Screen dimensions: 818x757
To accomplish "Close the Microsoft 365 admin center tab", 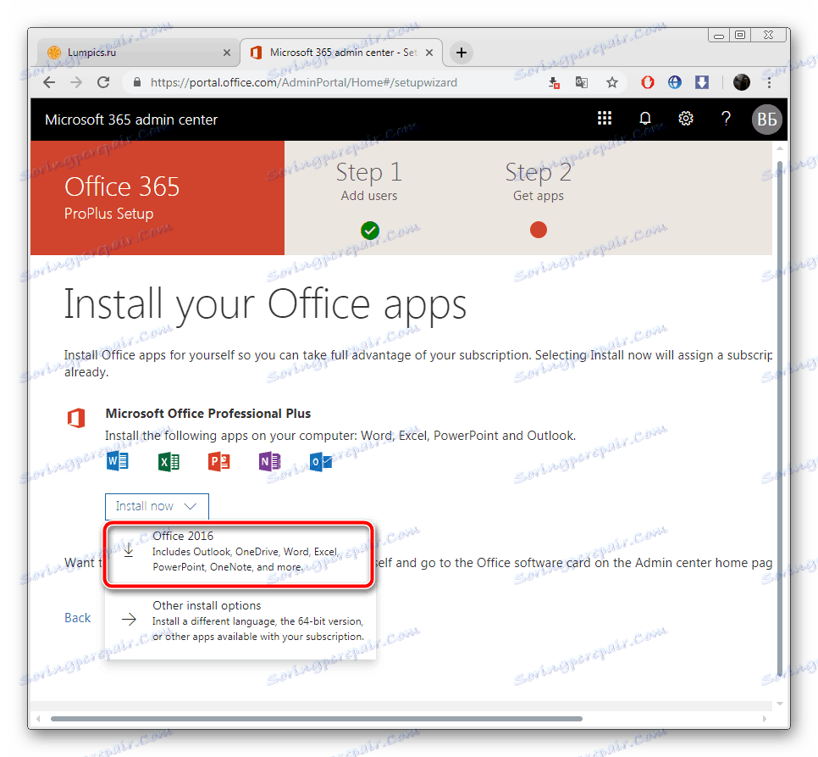I will pyautogui.click(x=428, y=53).
